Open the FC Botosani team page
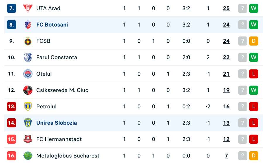This screenshot has width=263, height=163. 52,25
